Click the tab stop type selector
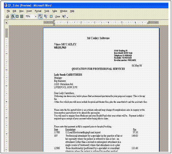Image resolution: width=172 pixels, height=154 pixels. (7, 22)
